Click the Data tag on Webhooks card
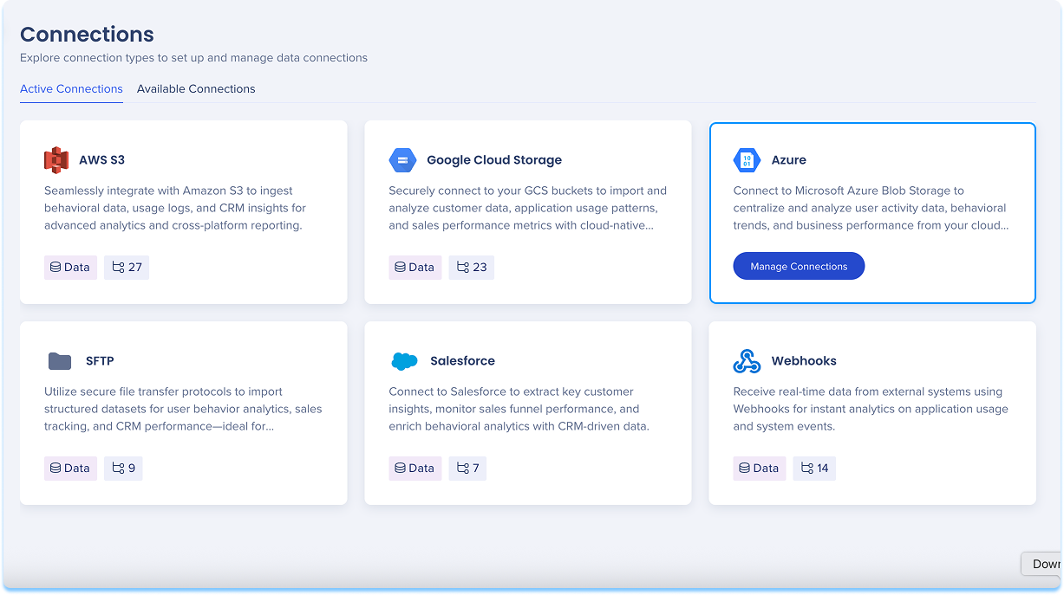This screenshot has height=595, width=1064. (x=760, y=469)
